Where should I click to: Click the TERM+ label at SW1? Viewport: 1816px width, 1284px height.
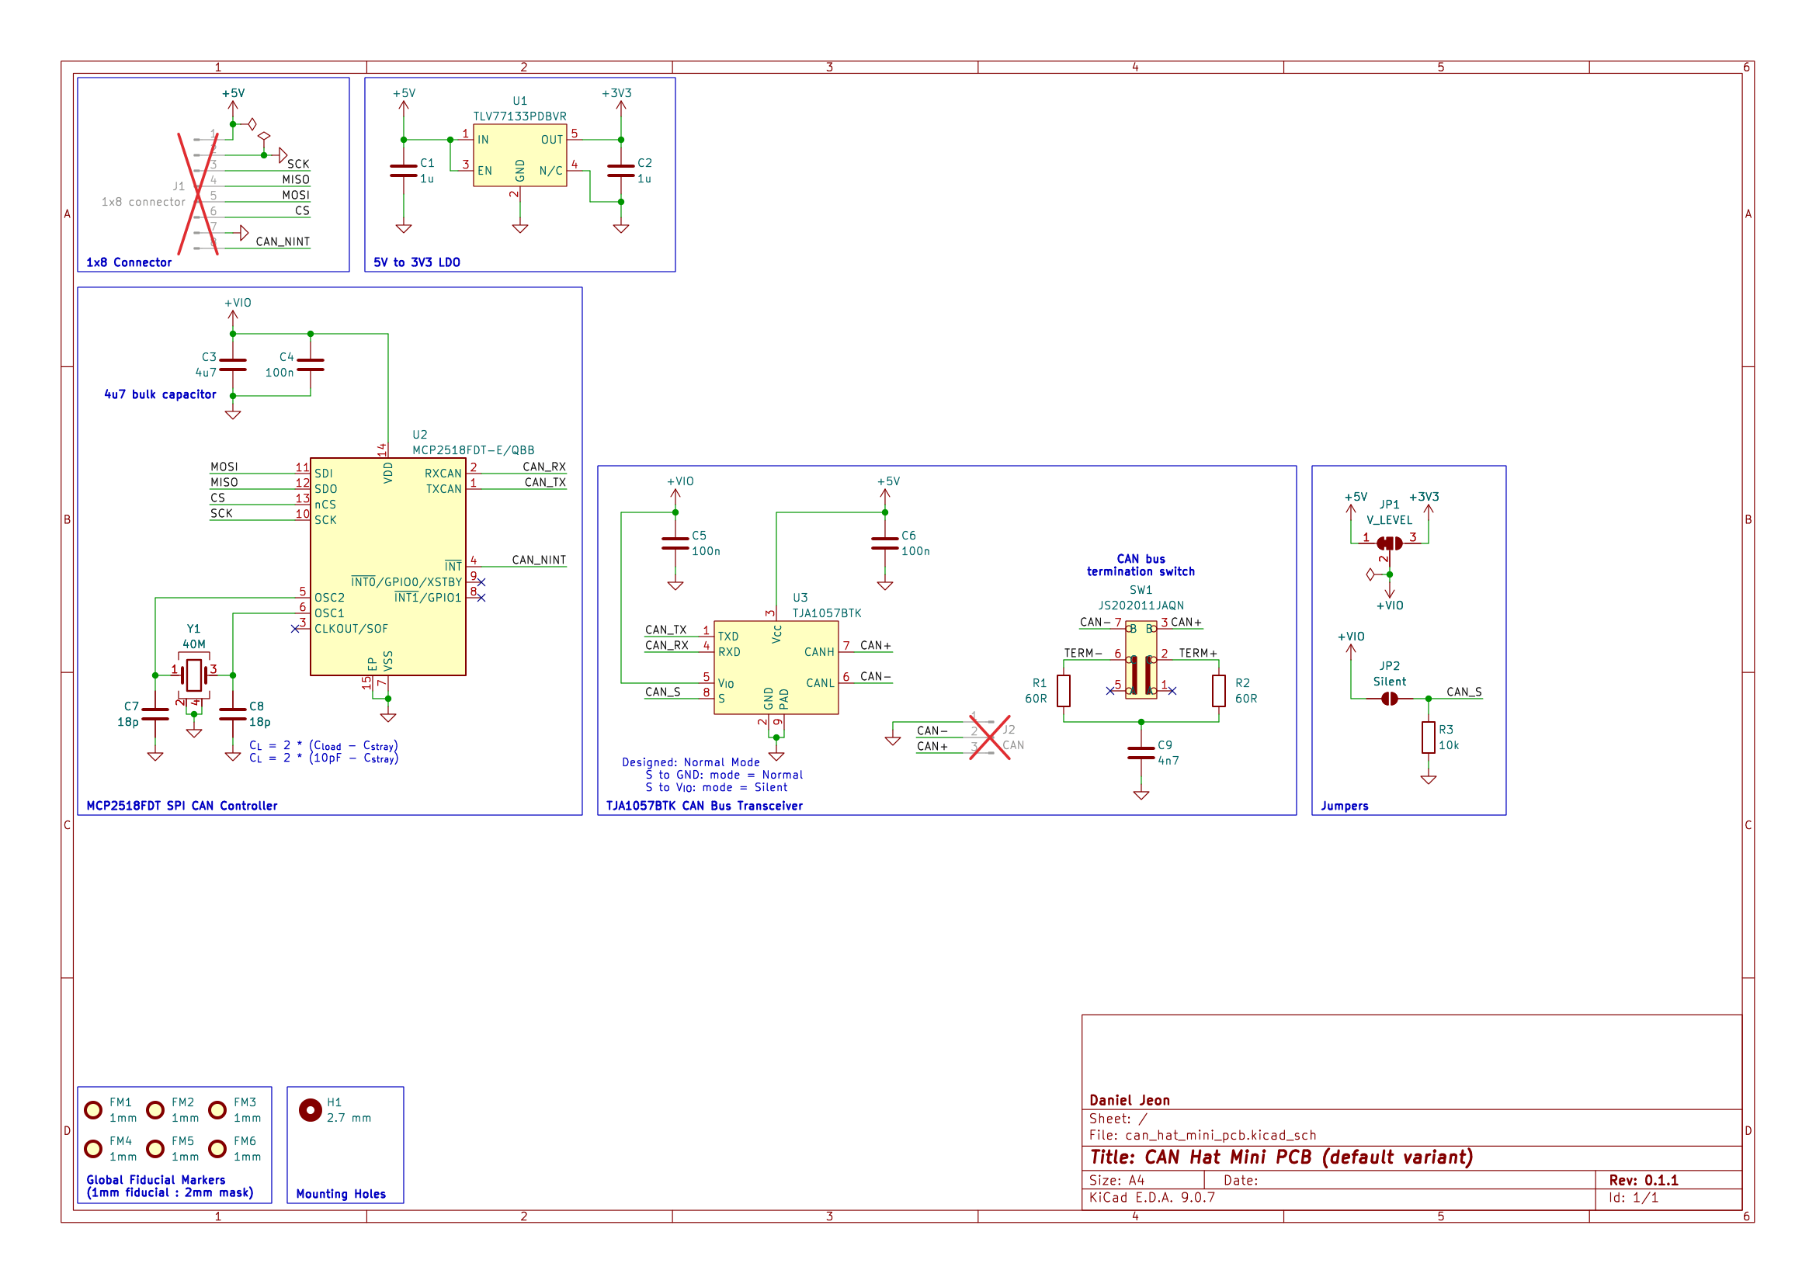(1197, 653)
